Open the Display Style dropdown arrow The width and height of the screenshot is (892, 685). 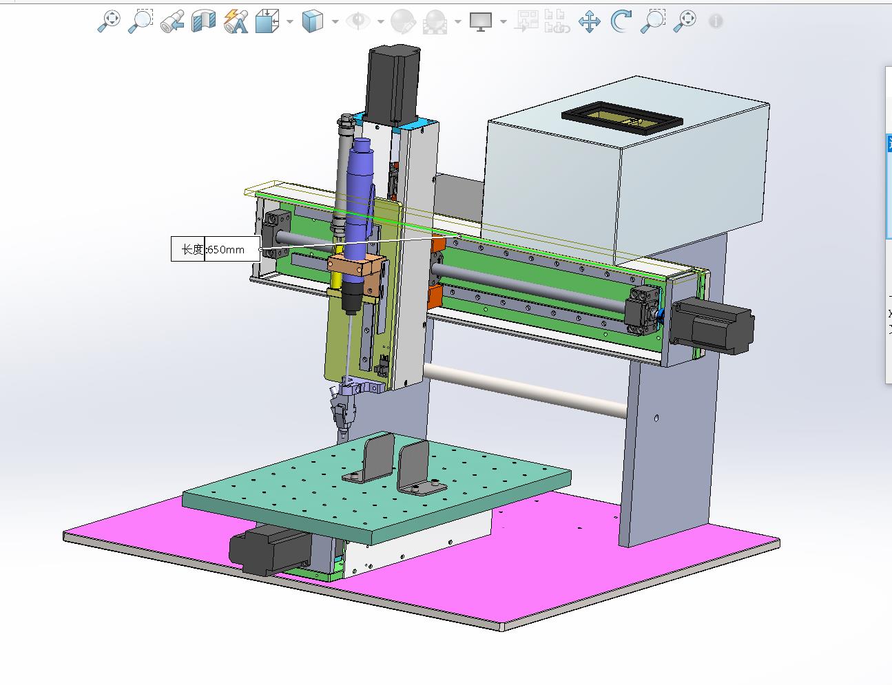tap(335, 22)
